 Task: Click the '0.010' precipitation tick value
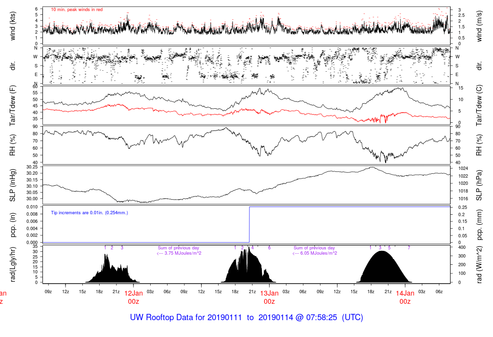pyautogui.click(x=32, y=207)
